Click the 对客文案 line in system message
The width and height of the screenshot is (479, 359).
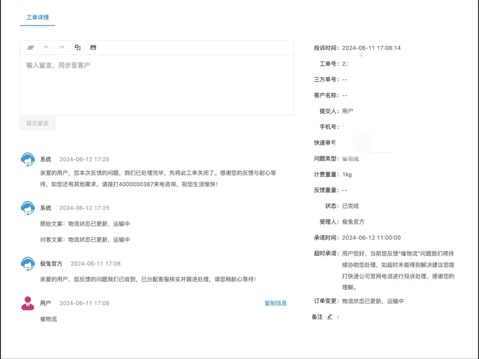tap(85, 240)
